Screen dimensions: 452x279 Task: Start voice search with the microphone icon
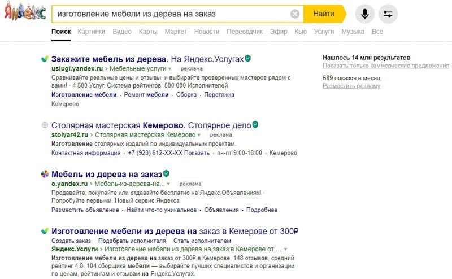click(364, 14)
